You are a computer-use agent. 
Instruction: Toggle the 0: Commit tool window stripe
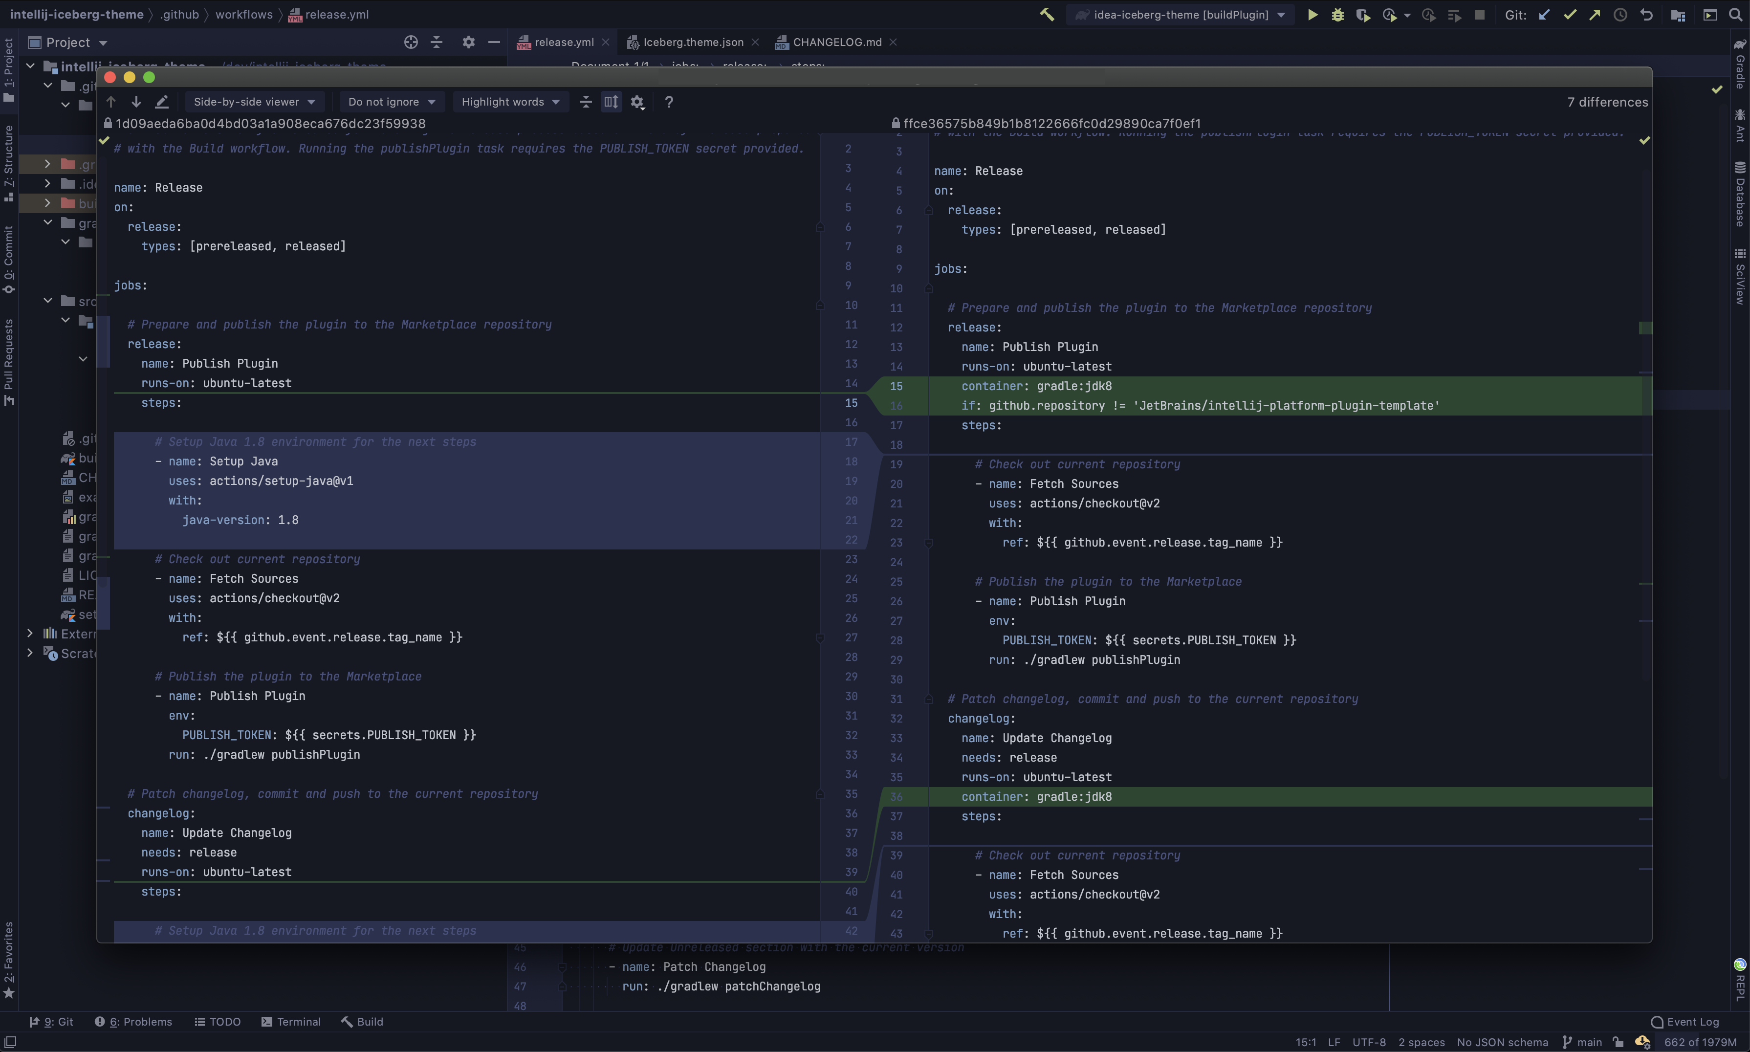click(8, 260)
